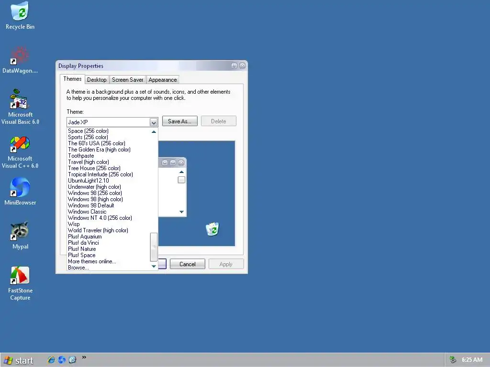Click the Apply button
Image resolution: width=490 pixels, height=367 pixels.
pyautogui.click(x=226, y=264)
